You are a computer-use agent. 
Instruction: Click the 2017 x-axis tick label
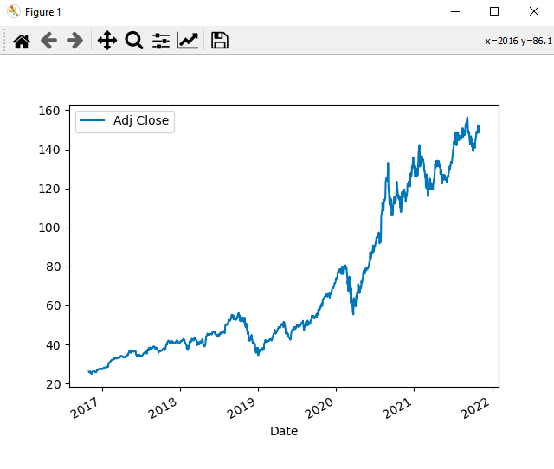(x=84, y=408)
